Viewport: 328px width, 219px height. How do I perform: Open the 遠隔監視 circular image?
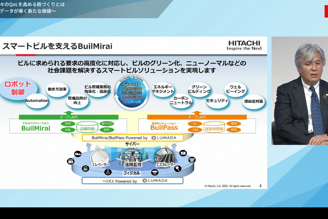tap(133, 158)
